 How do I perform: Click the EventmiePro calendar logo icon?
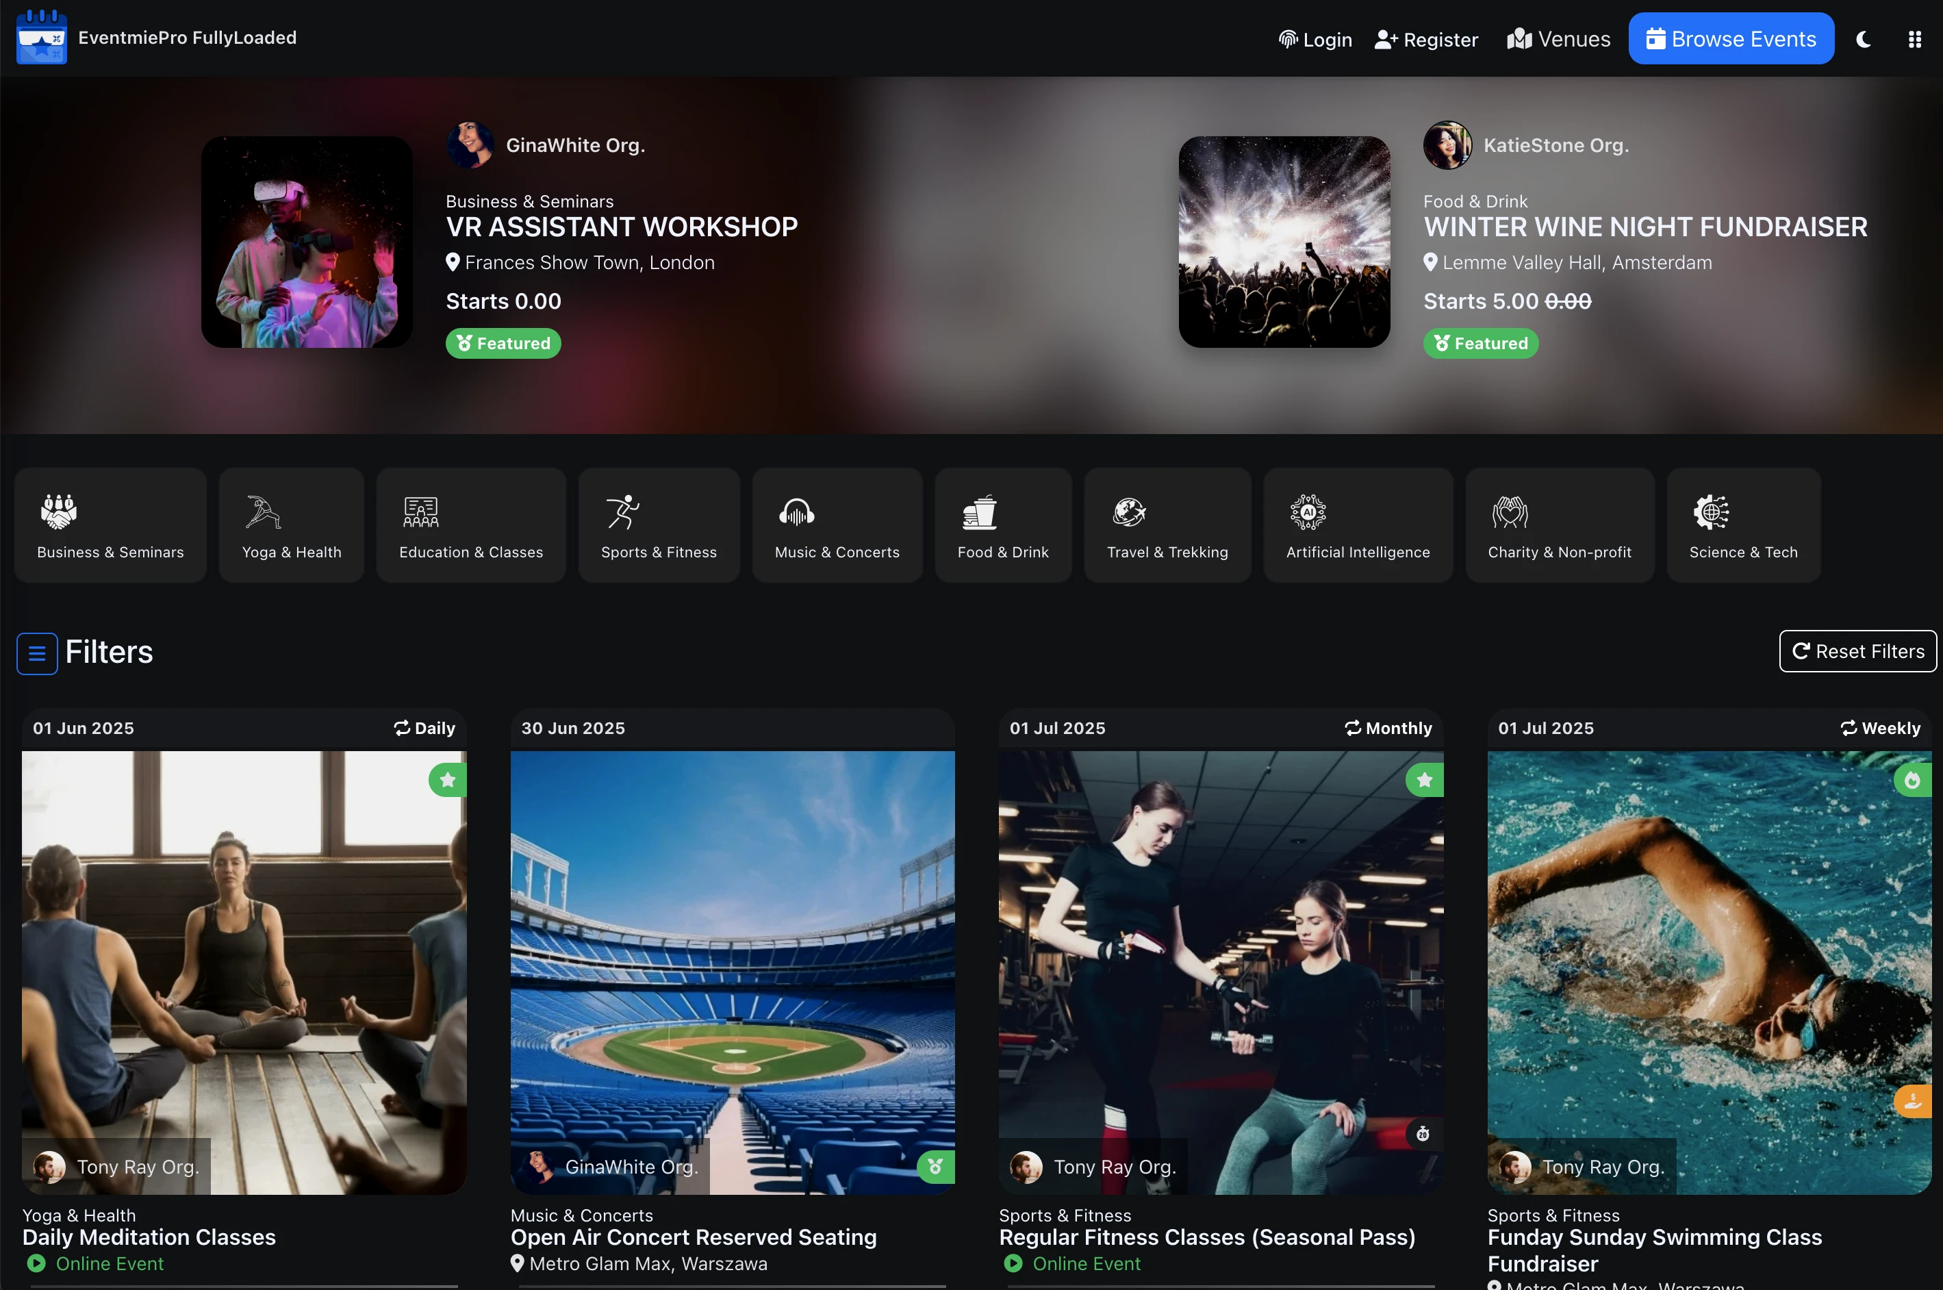41,37
